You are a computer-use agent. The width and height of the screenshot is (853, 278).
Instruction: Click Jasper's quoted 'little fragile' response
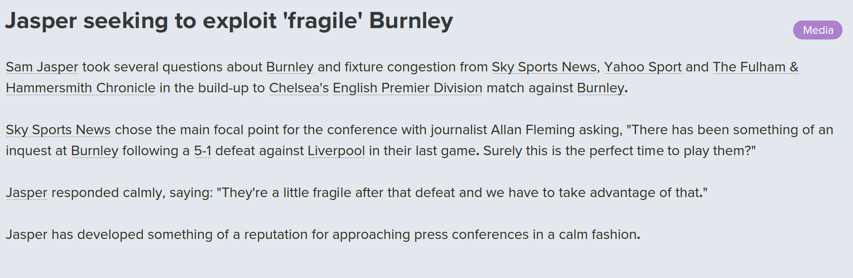click(x=462, y=193)
